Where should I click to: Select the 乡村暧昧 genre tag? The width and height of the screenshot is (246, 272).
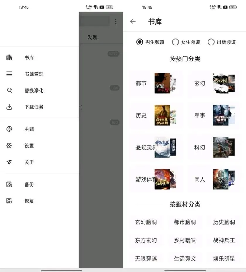pyautogui.click(x=185, y=240)
